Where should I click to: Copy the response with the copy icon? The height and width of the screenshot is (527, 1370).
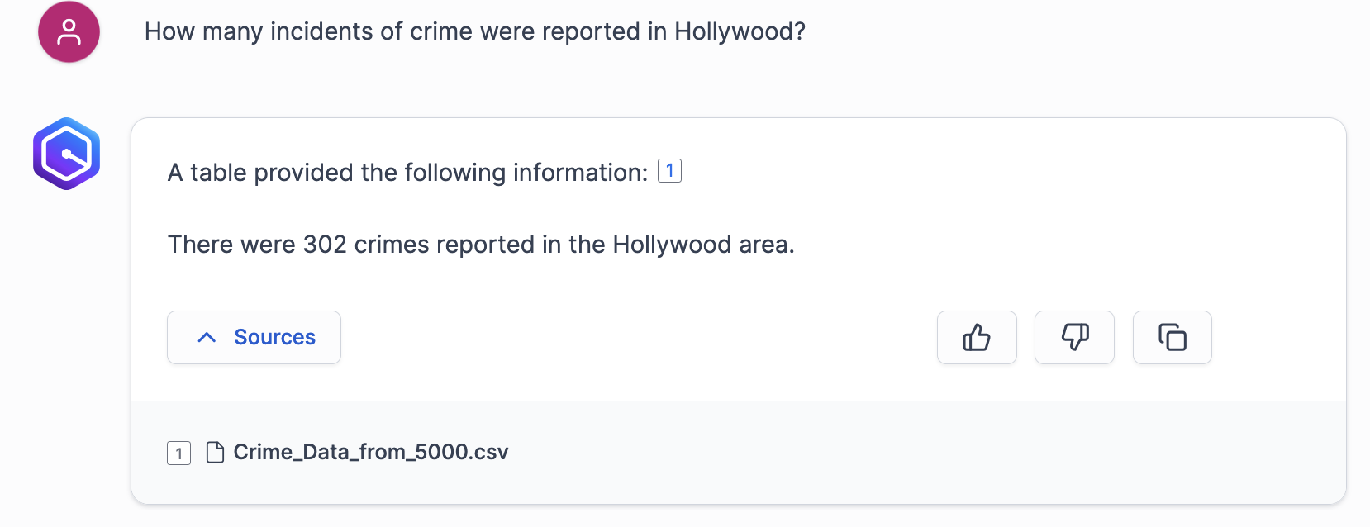coord(1172,337)
